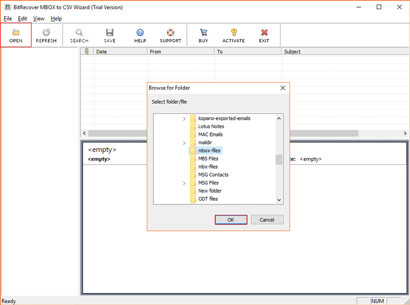Viewport: 410px width, 305px height.
Task: Click the Open toolbar icon
Action: (16, 32)
